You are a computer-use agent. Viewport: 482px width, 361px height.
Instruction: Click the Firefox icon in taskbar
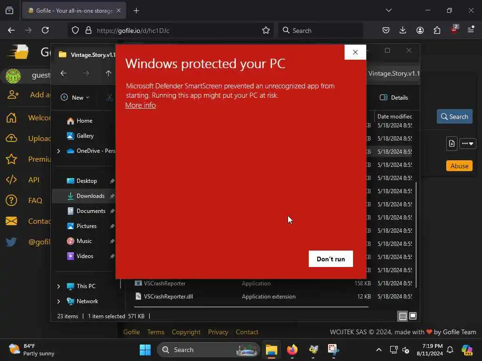point(292,350)
